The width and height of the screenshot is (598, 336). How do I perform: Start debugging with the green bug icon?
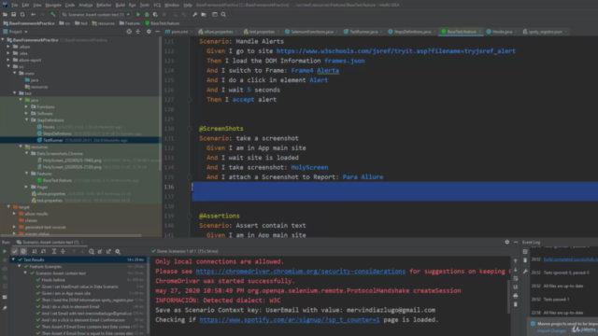tap(147, 15)
